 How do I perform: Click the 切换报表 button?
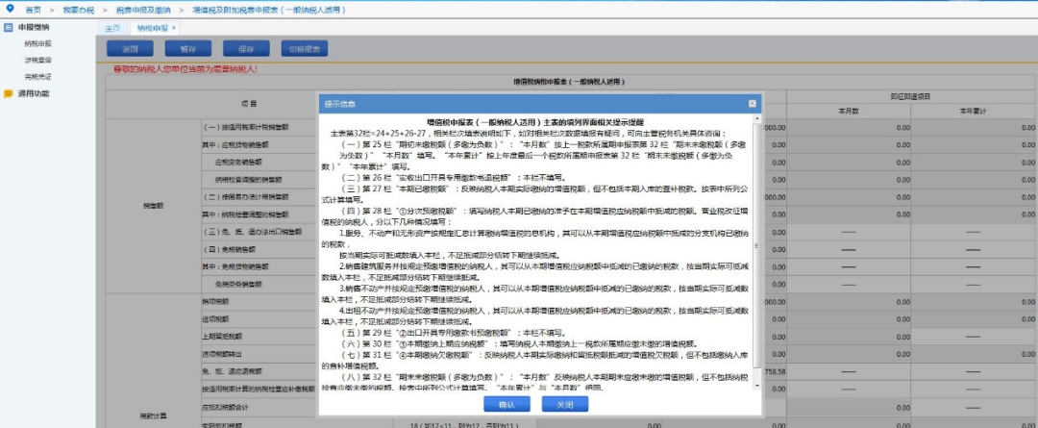[x=306, y=48]
